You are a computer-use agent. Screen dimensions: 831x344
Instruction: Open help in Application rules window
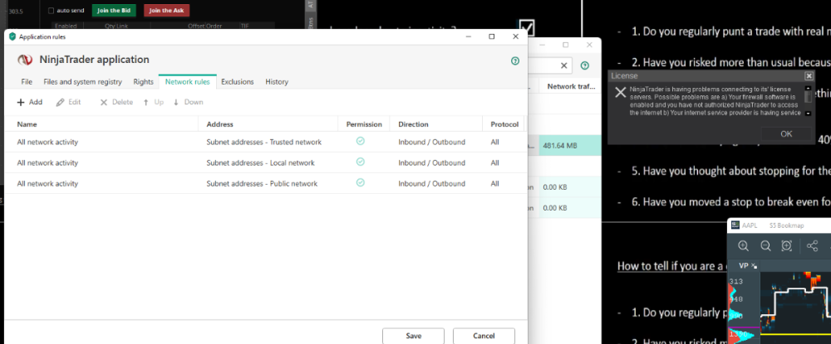tap(515, 61)
